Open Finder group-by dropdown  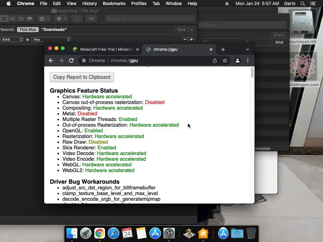44,19
